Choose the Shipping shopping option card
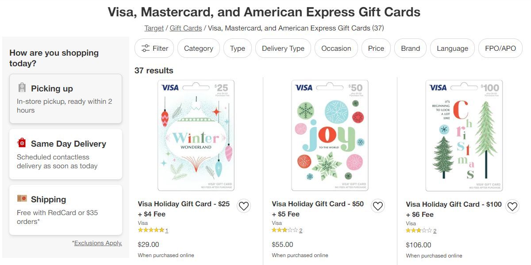This screenshot has width=531, height=265. [65, 210]
